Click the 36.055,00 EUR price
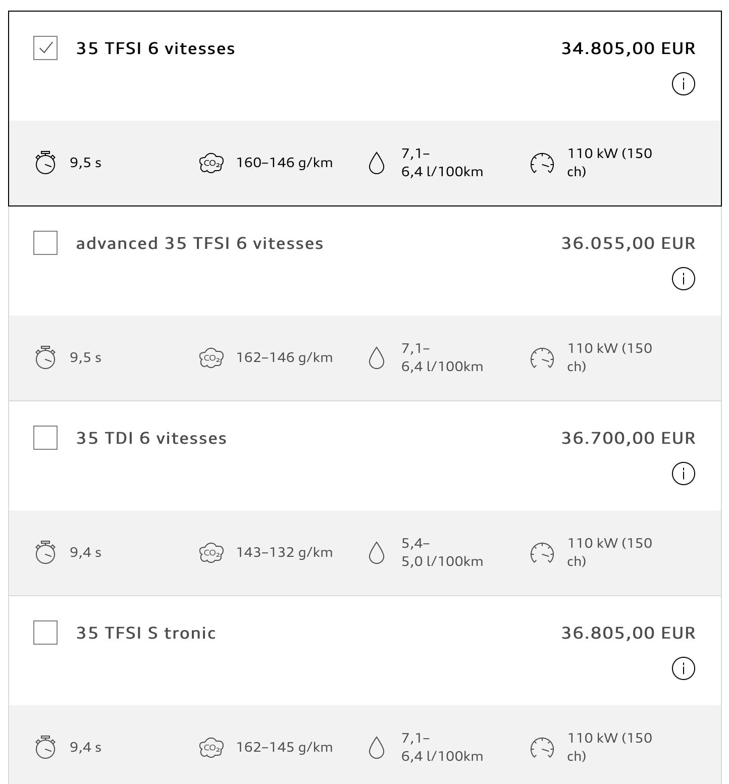Image resolution: width=729 pixels, height=784 pixels. click(x=629, y=243)
